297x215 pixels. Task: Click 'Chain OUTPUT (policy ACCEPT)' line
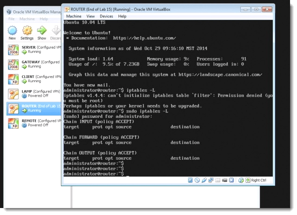[100, 153]
